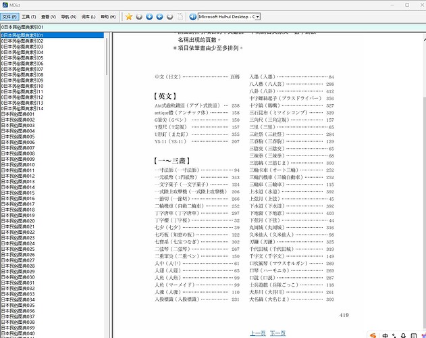Select entry 日本民俗图典010 in the list
The image size is (426, 338).
(x=18, y=165)
